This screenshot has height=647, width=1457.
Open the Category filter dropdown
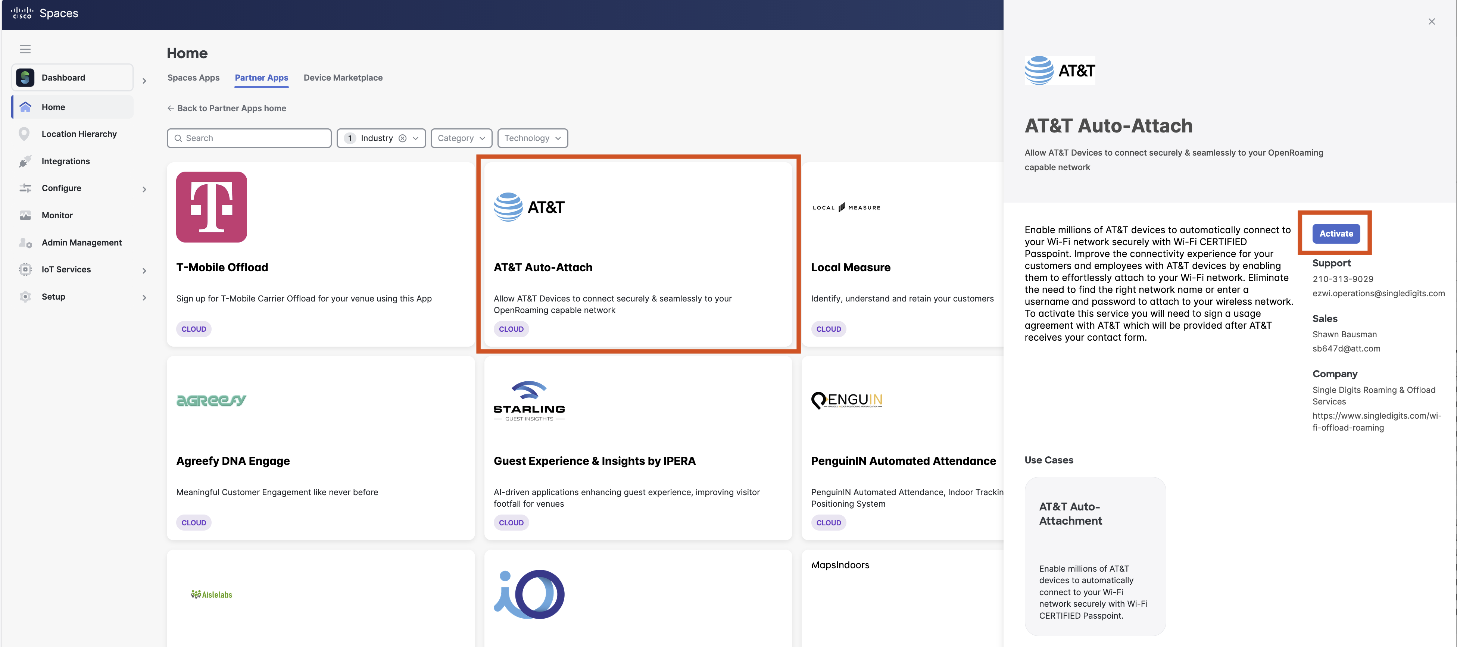pyautogui.click(x=461, y=138)
